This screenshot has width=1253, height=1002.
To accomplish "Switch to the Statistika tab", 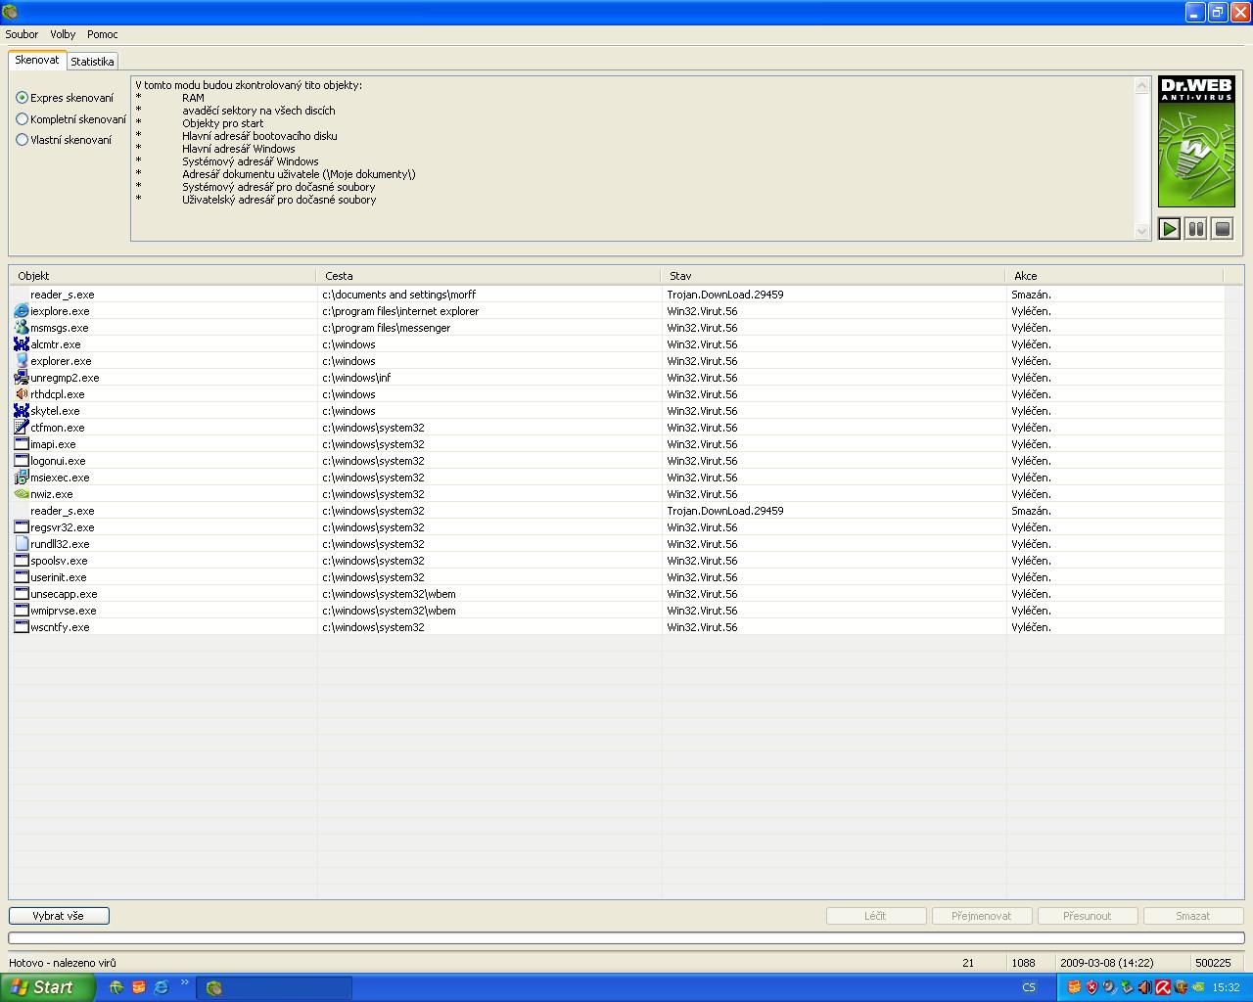I will pos(92,62).
